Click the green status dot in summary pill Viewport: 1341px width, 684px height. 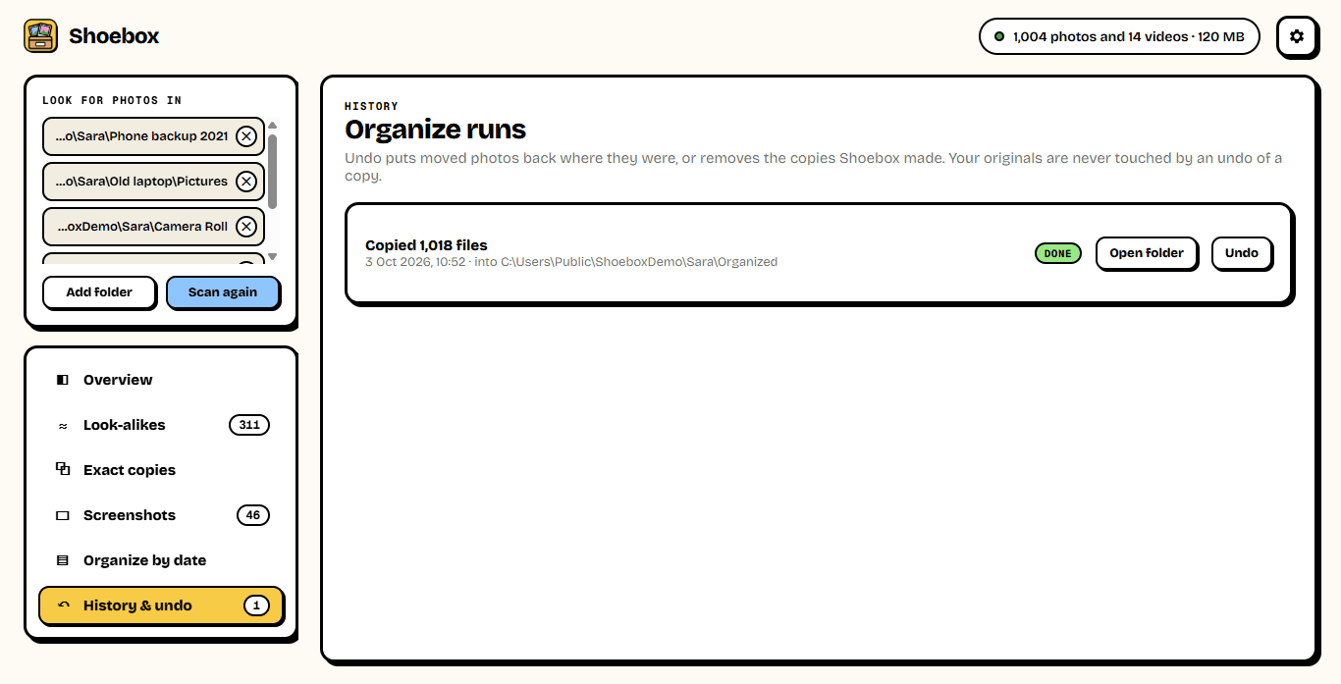tap(999, 36)
